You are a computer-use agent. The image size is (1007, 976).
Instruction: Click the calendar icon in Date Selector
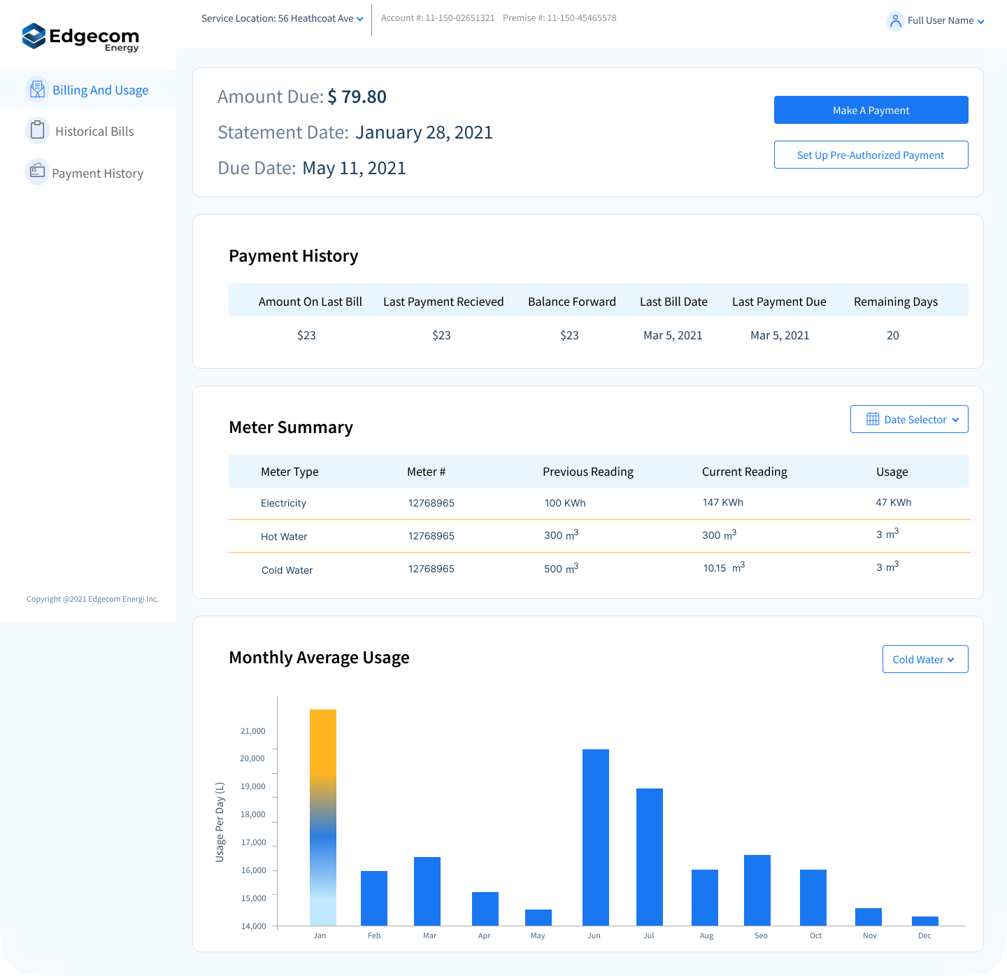873,419
